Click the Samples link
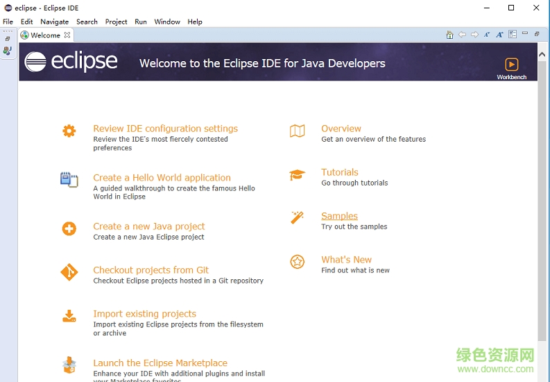The image size is (550, 382). click(x=339, y=216)
